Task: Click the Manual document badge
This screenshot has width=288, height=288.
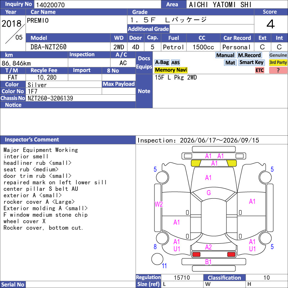Action: [225, 55]
